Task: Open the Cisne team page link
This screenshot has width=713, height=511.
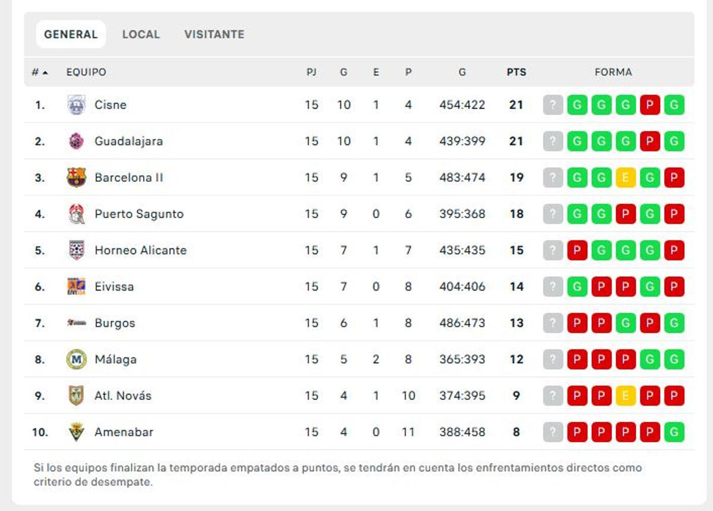Action: point(110,105)
